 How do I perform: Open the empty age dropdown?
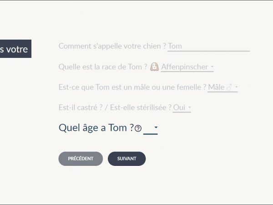click(151, 128)
